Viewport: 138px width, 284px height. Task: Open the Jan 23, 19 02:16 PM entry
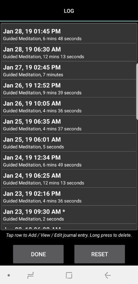click(x=69, y=197)
